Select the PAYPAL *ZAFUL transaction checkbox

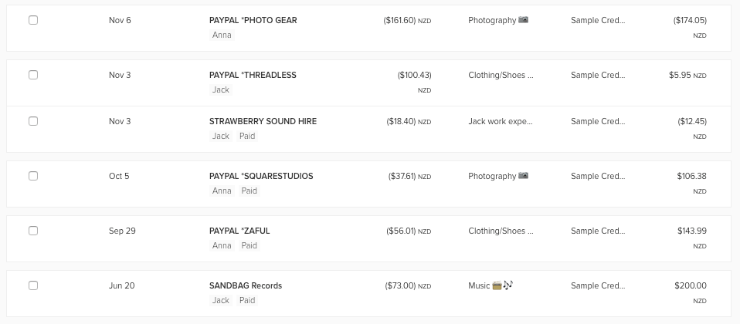(33, 230)
